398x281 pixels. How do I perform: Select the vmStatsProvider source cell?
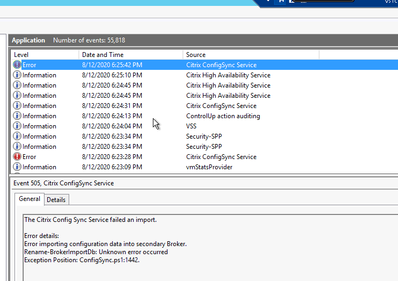209,167
